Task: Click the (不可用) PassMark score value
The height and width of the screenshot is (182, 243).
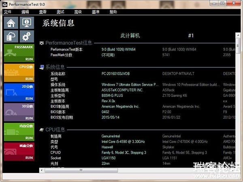Action: coord(108,55)
